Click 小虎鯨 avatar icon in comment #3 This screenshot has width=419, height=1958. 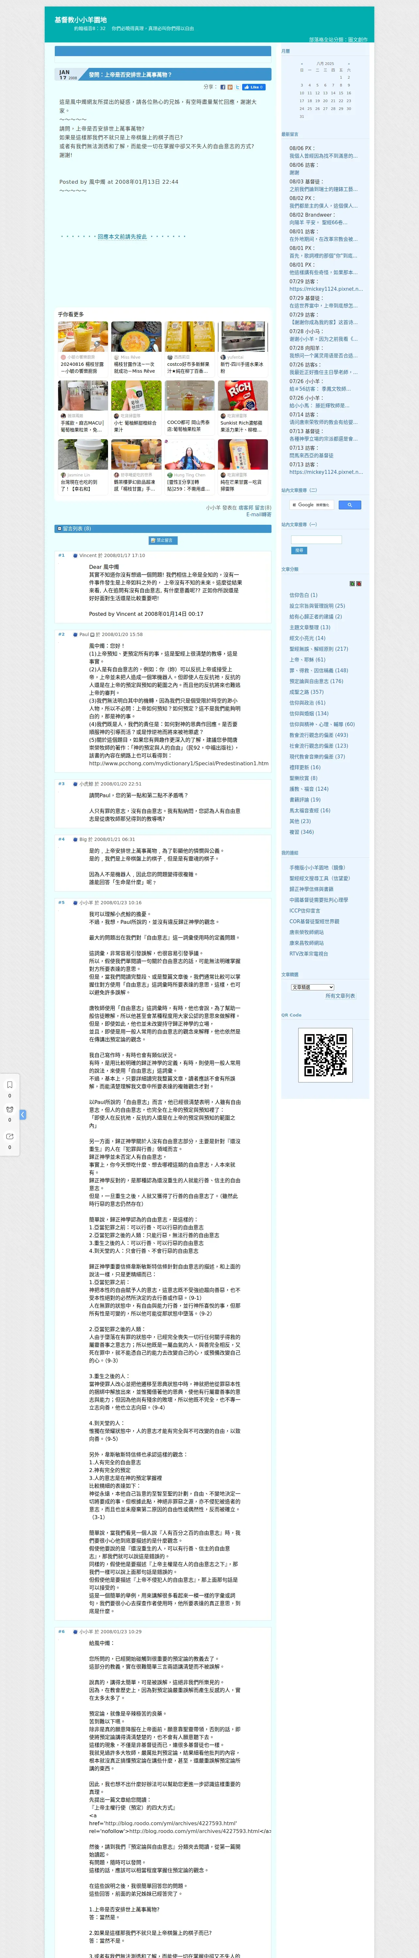pyautogui.click(x=75, y=785)
